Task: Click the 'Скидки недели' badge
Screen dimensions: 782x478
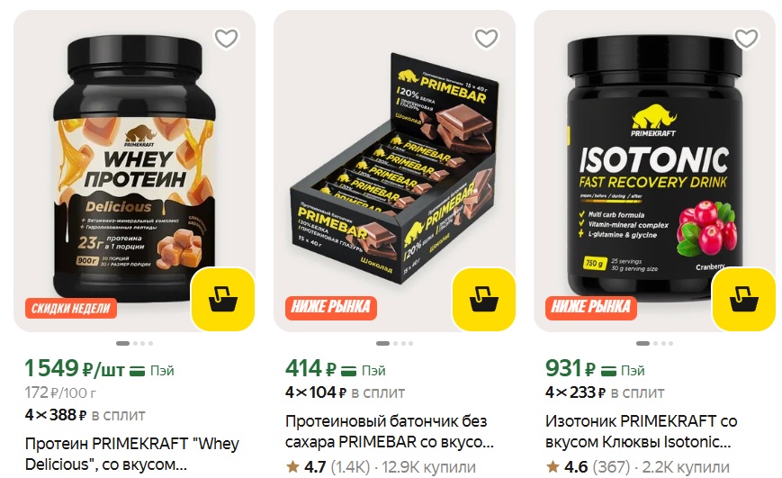Action: pos(71,308)
